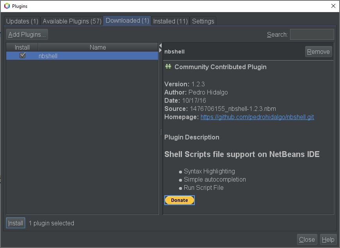Click the Community Contributed Plugin people icon
Image resolution: width=340 pixels, height=248 pixels.
pyautogui.click(x=168, y=67)
